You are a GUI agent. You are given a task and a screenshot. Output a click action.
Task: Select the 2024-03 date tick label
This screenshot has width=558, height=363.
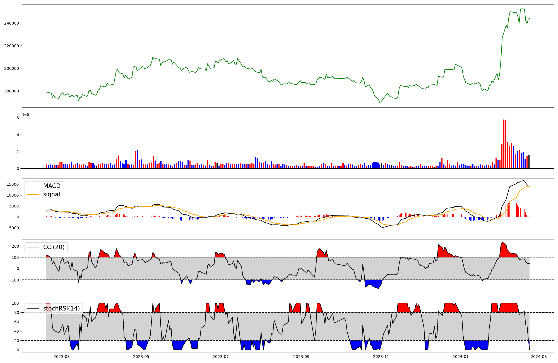[538, 357]
